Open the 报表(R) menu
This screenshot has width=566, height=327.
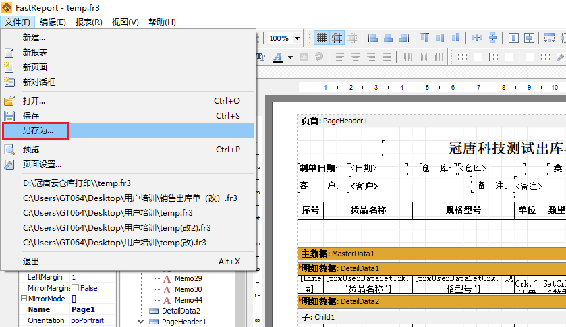[x=89, y=22]
